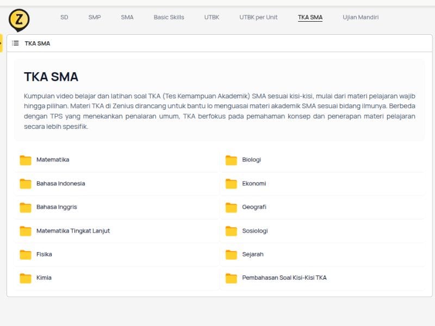Open the Sejarah subject link
This screenshot has height=326, width=435.
[x=253, y=254]
